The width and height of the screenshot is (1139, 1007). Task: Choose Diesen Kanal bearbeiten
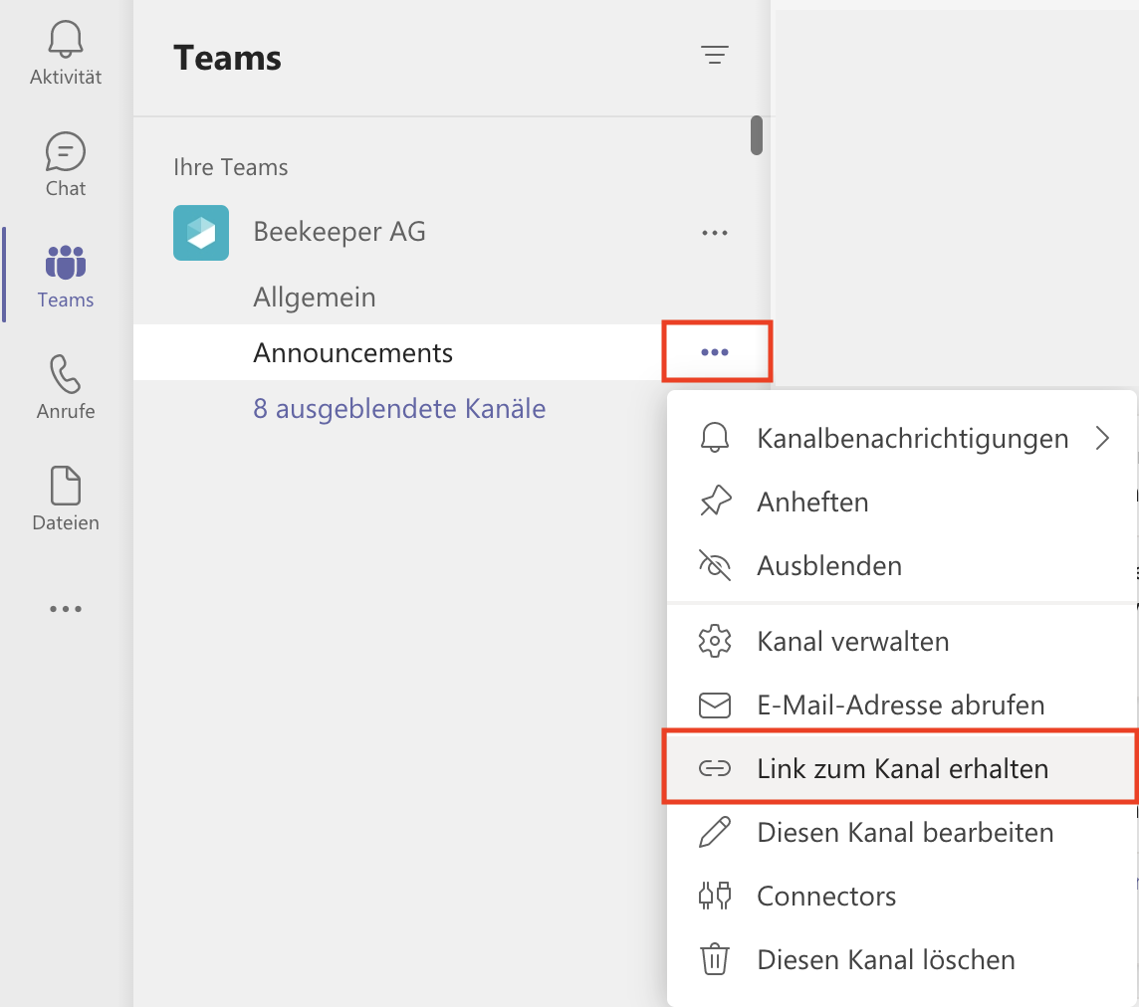click(x=901, y=832)
